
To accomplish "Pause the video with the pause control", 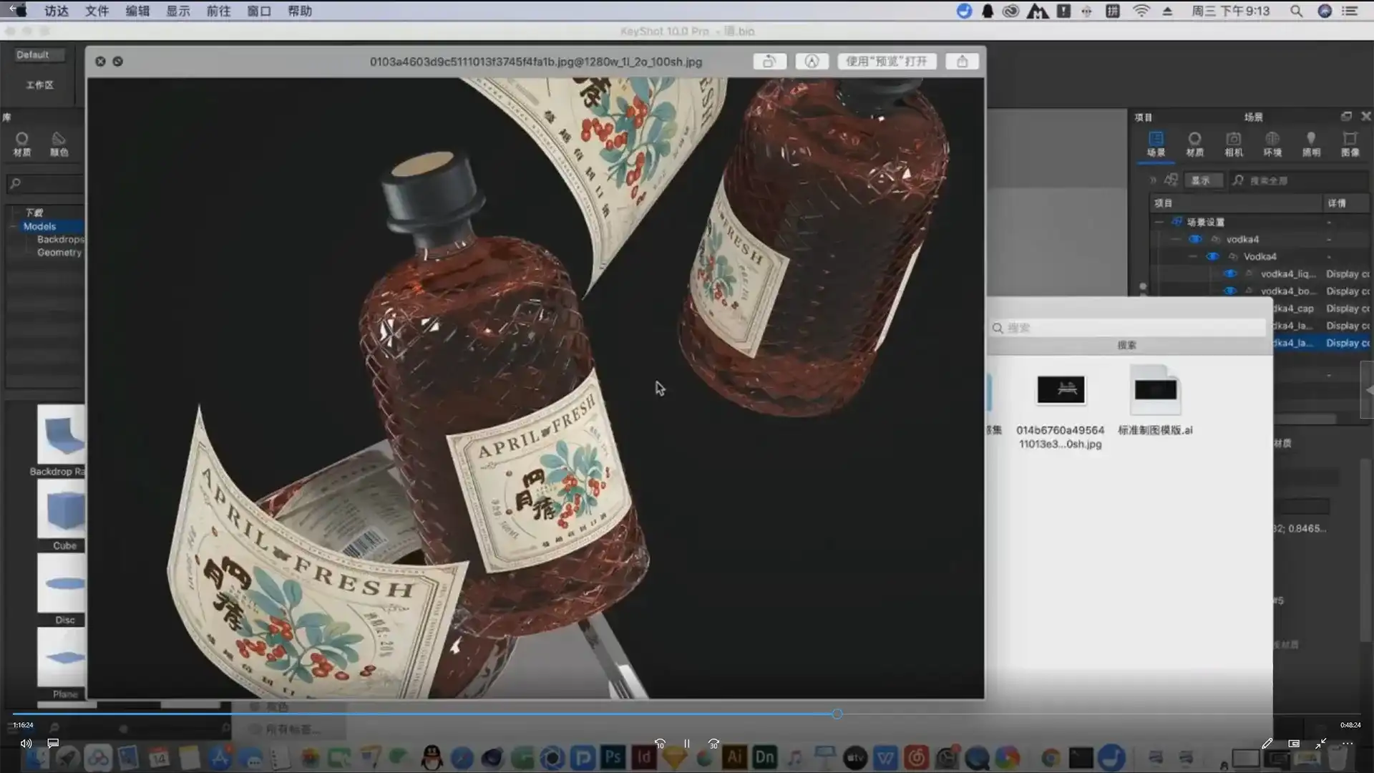I will [x=686, y=744].
